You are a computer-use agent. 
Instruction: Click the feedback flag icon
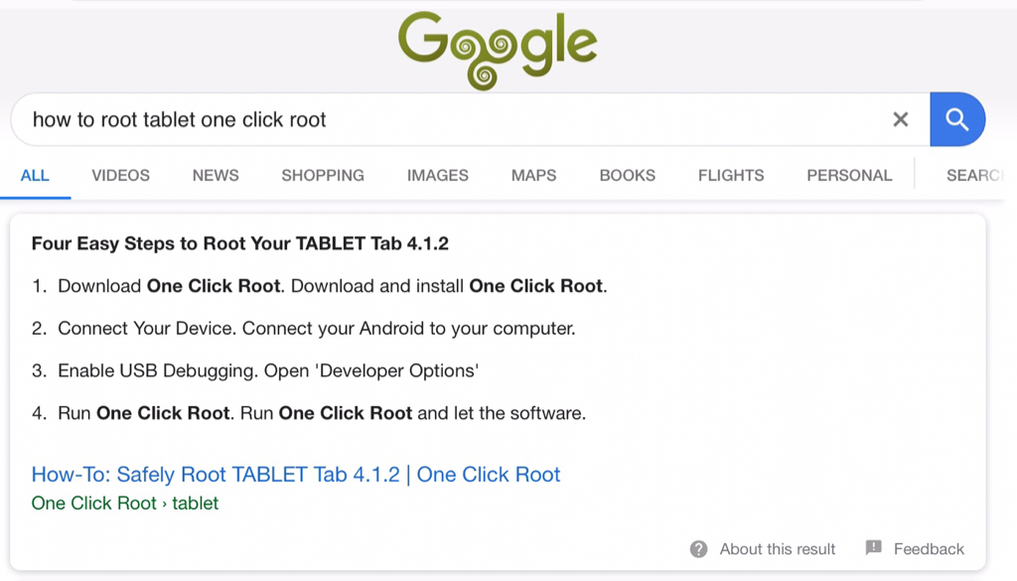(x=874, y=548)
